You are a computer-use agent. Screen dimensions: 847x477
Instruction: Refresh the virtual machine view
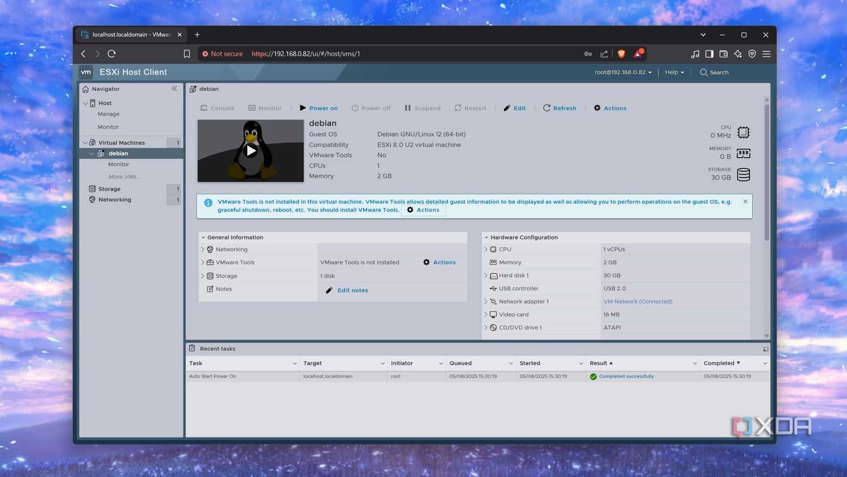point(560,108)
